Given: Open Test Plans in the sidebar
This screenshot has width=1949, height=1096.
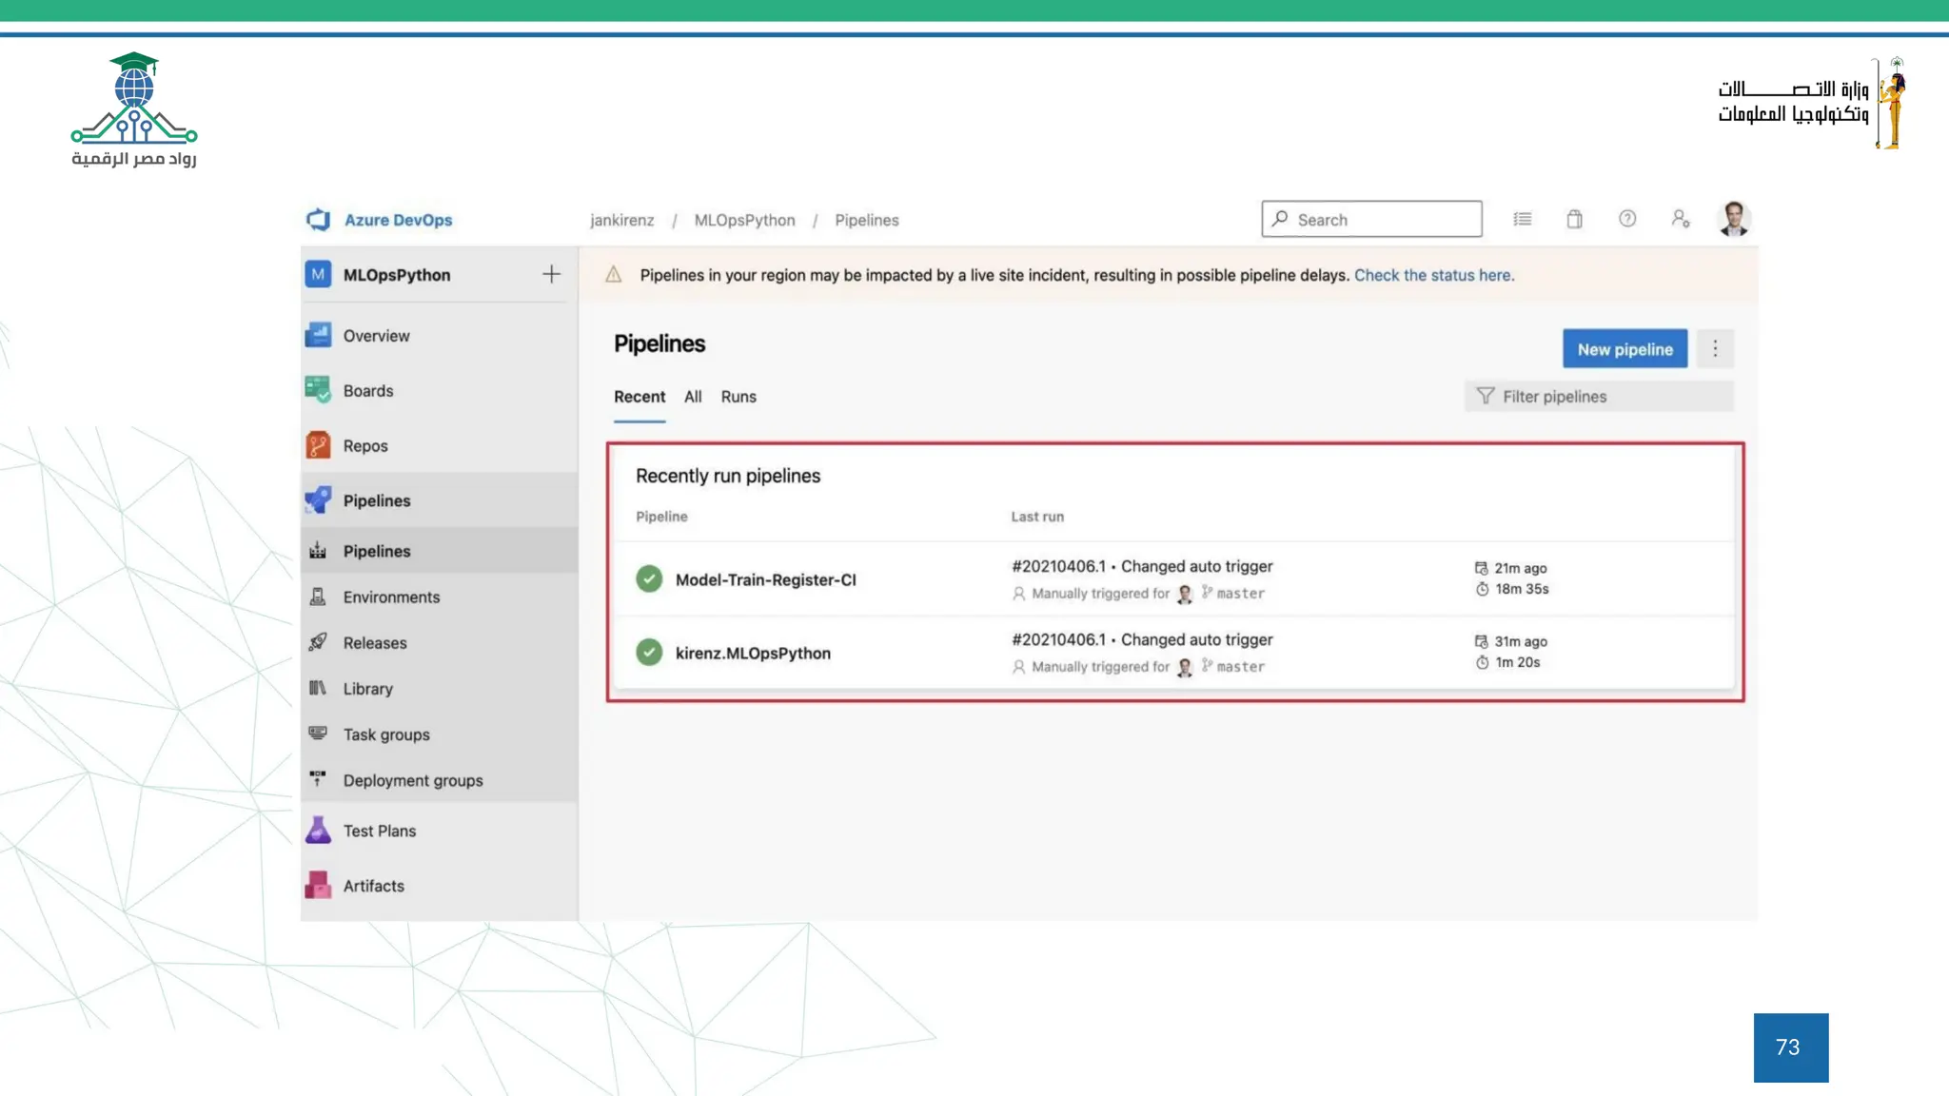Looking at the screenshot, I should click(x=379, y=831).
